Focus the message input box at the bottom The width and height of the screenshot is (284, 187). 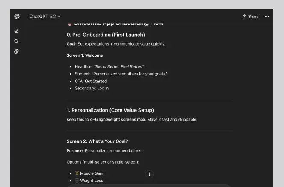click(150, 185)
